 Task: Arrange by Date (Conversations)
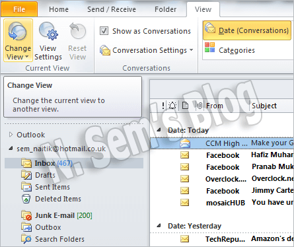[247, 30]
